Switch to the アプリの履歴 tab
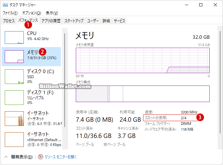This screenshot has height=165, width=223. tap(51, 21)
